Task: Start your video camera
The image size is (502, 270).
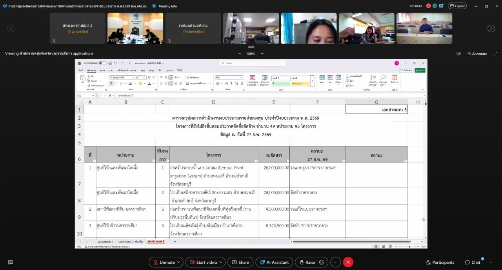Action: [x=202, y=262]
